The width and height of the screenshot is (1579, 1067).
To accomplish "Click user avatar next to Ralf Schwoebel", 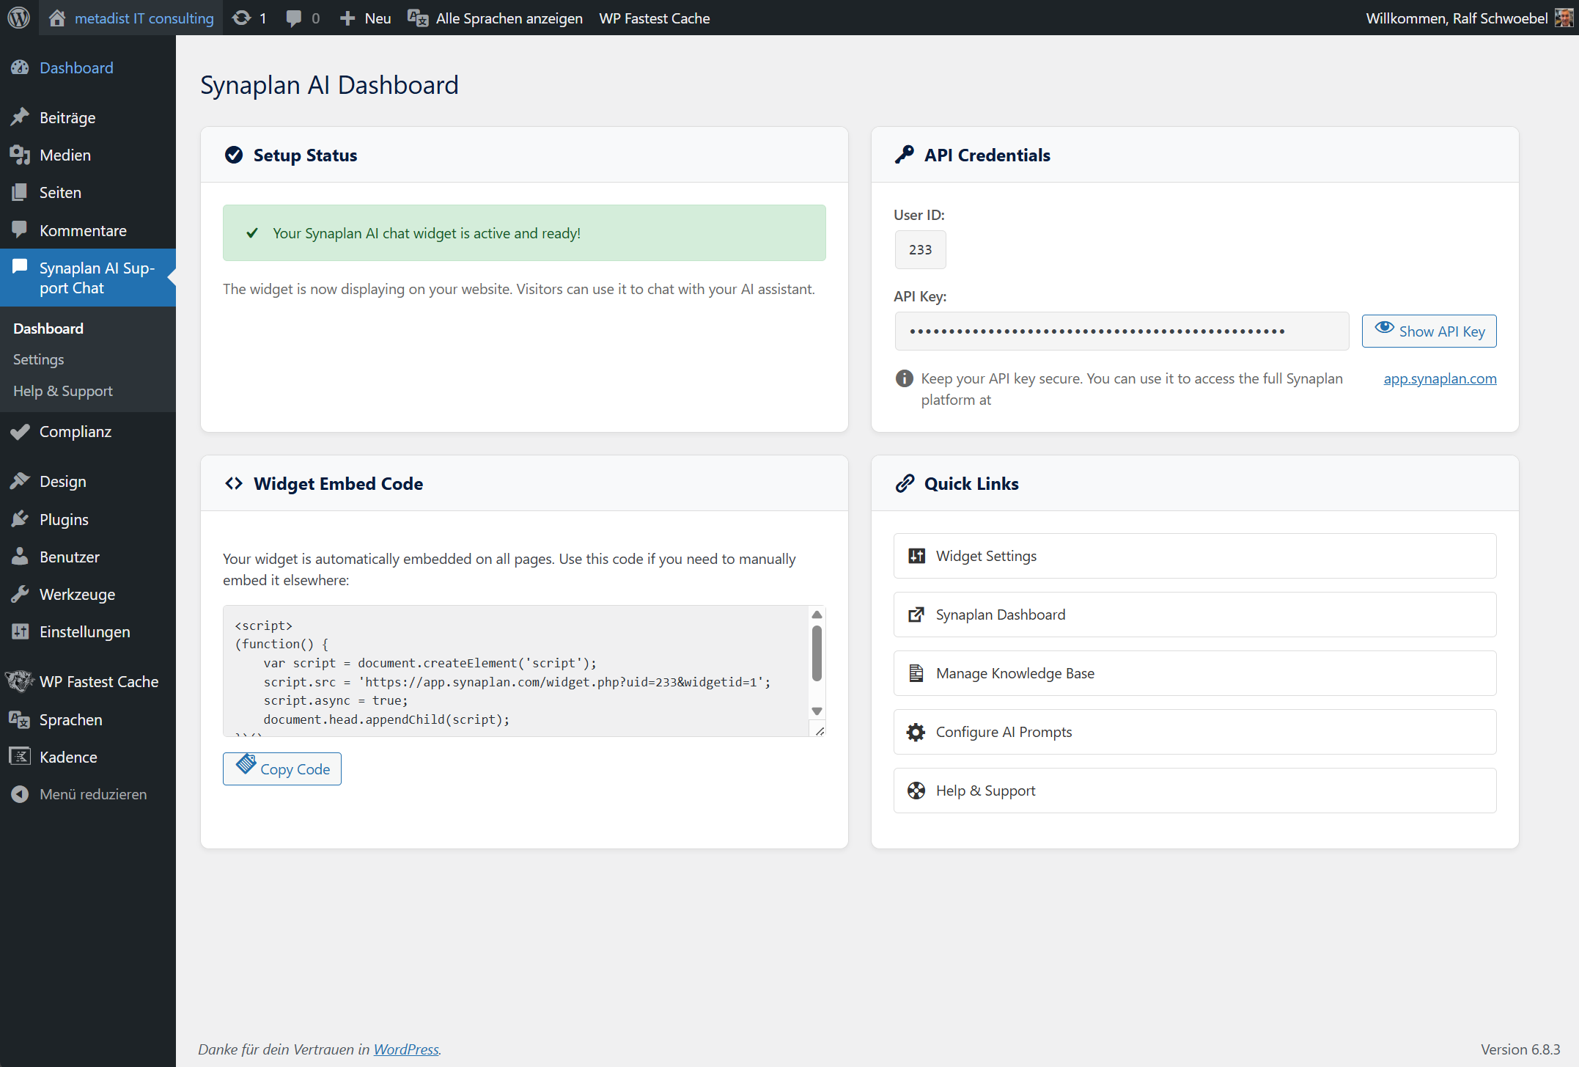I will 1564,18.
